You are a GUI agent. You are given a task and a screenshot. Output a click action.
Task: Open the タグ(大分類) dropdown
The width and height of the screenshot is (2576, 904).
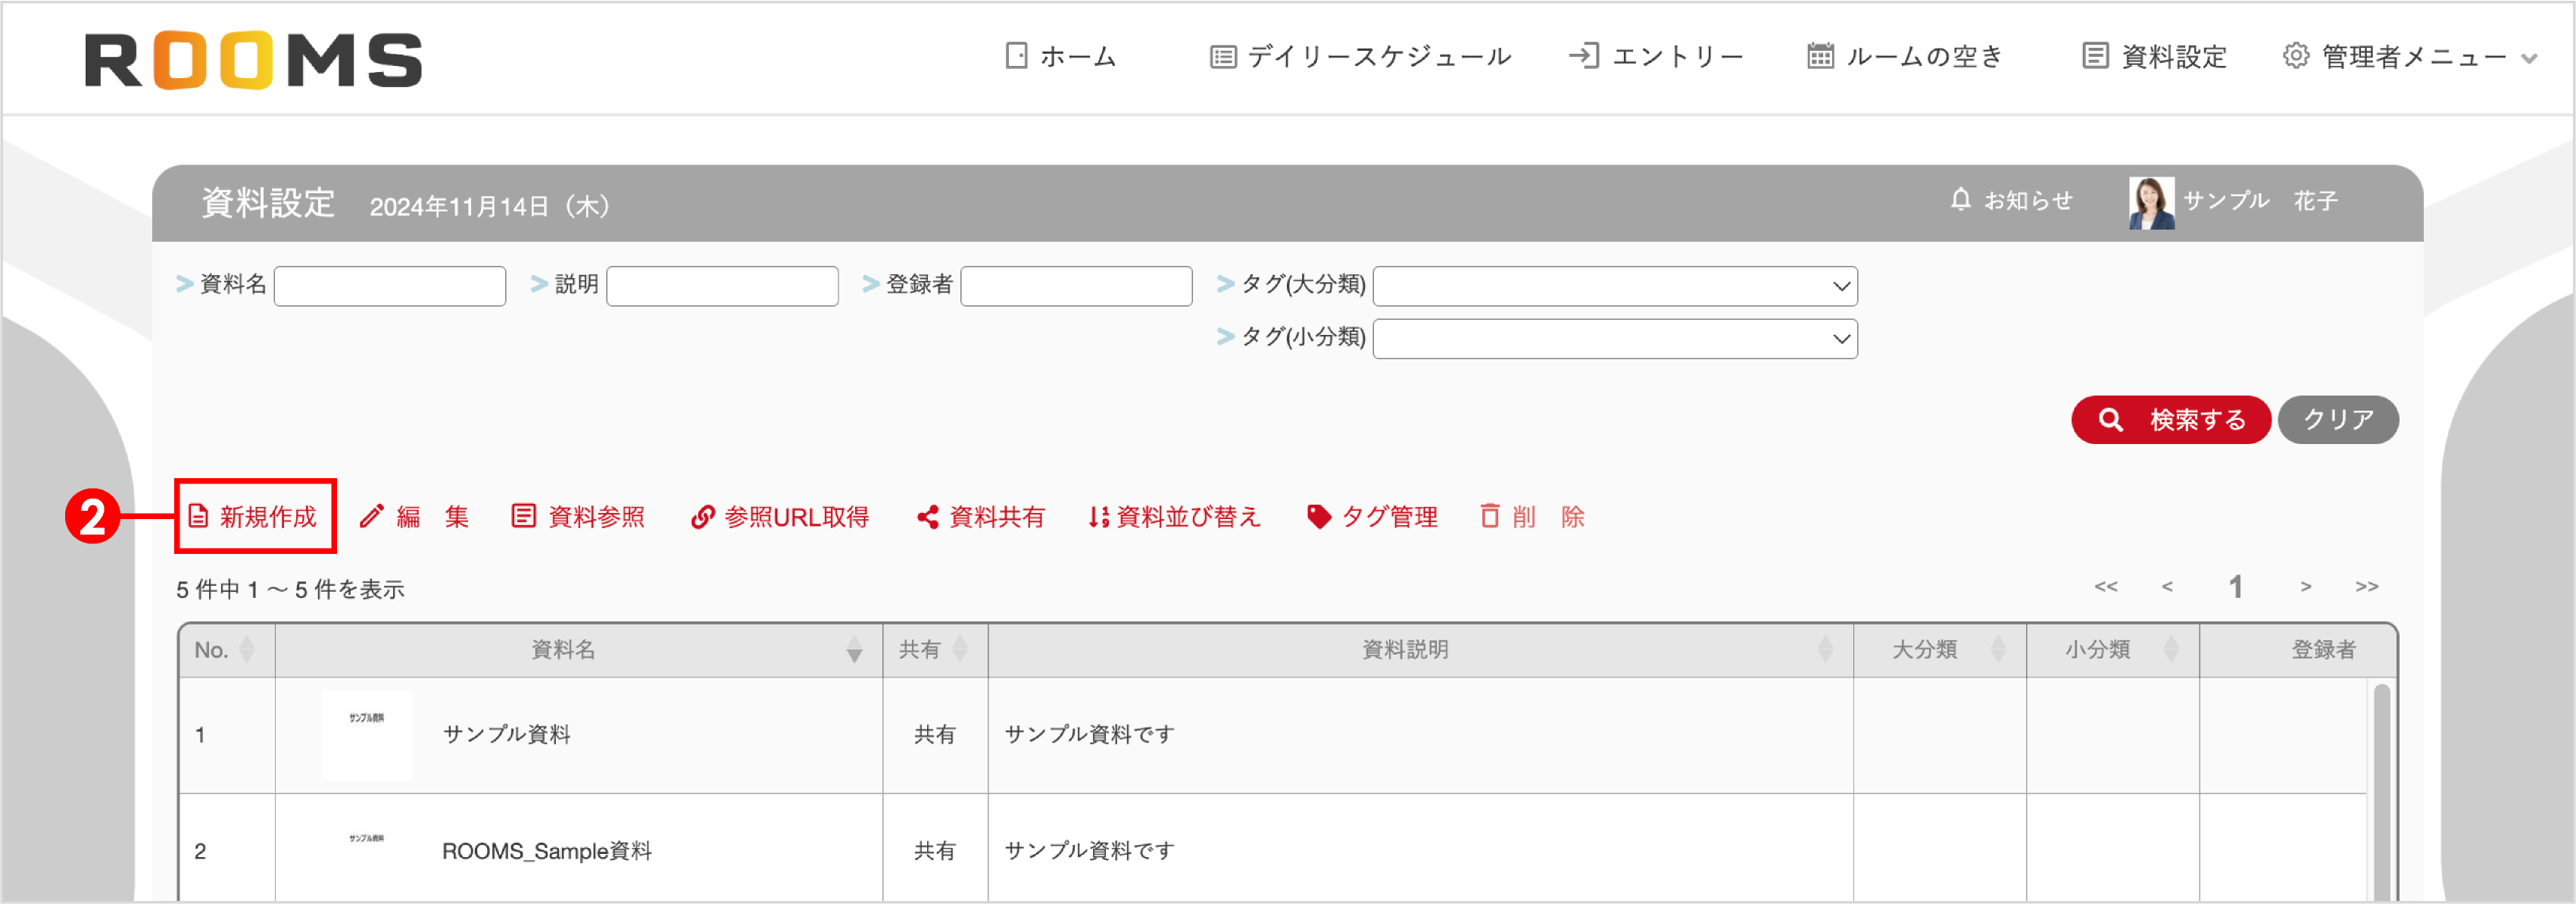1614,286
